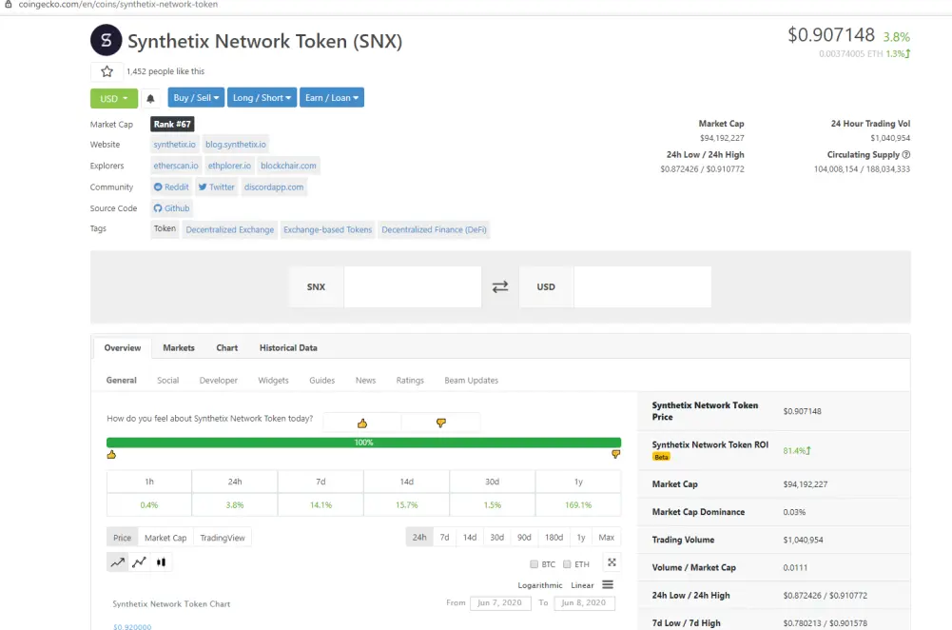
Task: Open the From date picker field
Action: point(499,602)
